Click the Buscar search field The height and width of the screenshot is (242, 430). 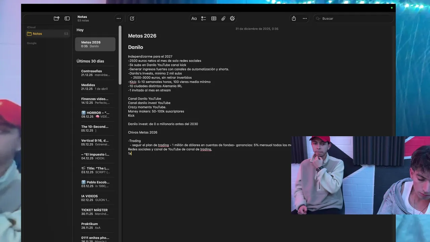(x=353, y=18)
